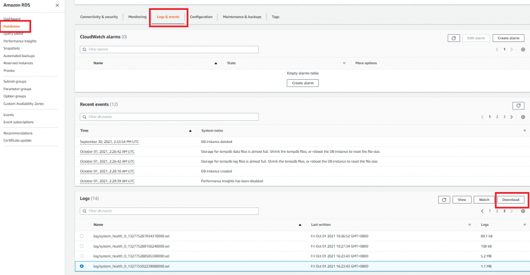This screenshot has width=530, height=275.
Task: Open Dashboard in sidebar
Action: click(12, 19)
